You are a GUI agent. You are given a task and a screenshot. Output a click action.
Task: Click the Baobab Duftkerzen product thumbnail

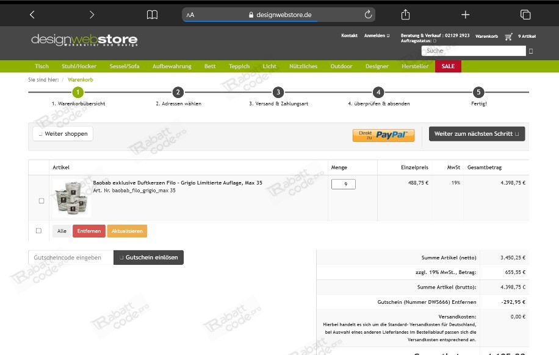71,198
